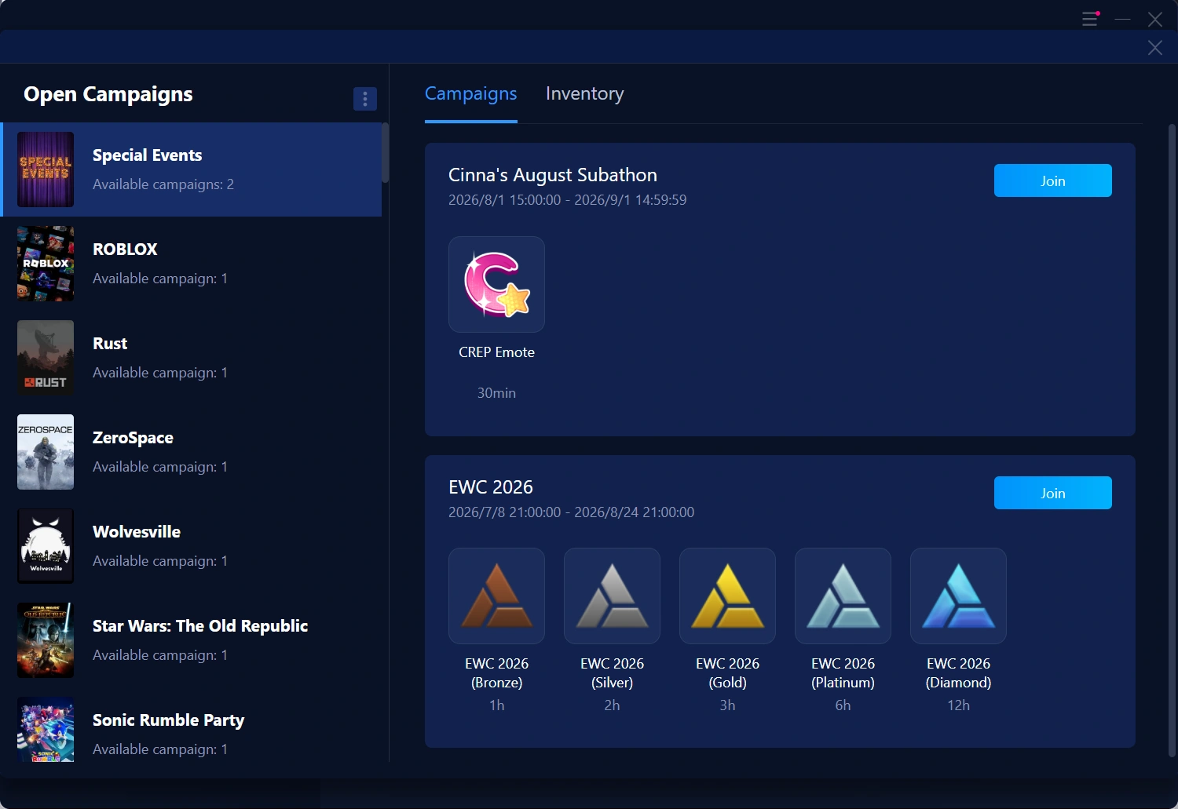Open the hamburger menu with notification dot
The height and width of the screenshot is (809, 1178).
(1090, 19)
